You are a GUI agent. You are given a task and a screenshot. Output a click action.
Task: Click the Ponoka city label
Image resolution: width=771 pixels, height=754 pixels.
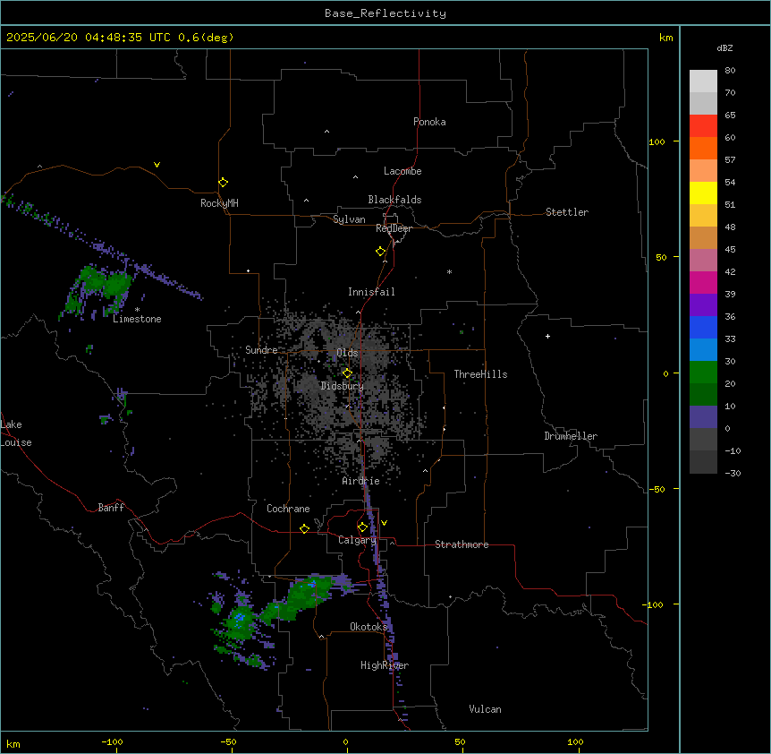point(429,122)
